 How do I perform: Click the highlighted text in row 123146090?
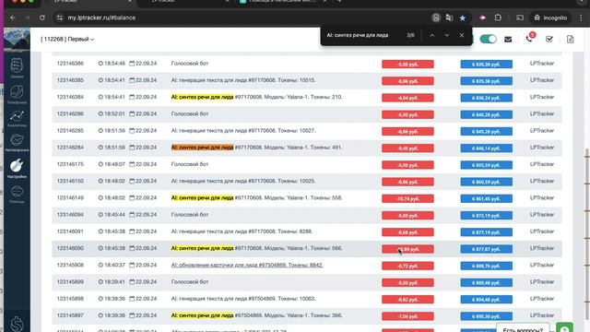coord(203,248)
